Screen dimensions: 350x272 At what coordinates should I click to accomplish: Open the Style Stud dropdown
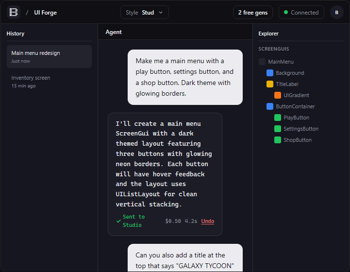[145, 12]
